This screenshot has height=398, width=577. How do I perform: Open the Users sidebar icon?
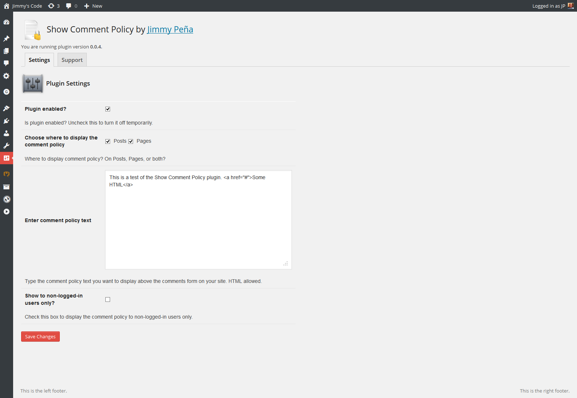tap(6, 133)
